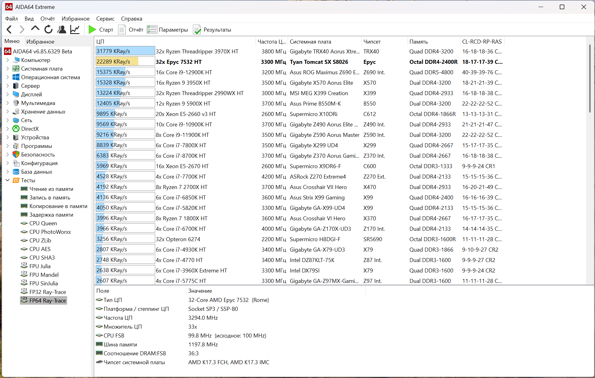Click the green Start benchmark play icon

(92, 30)
